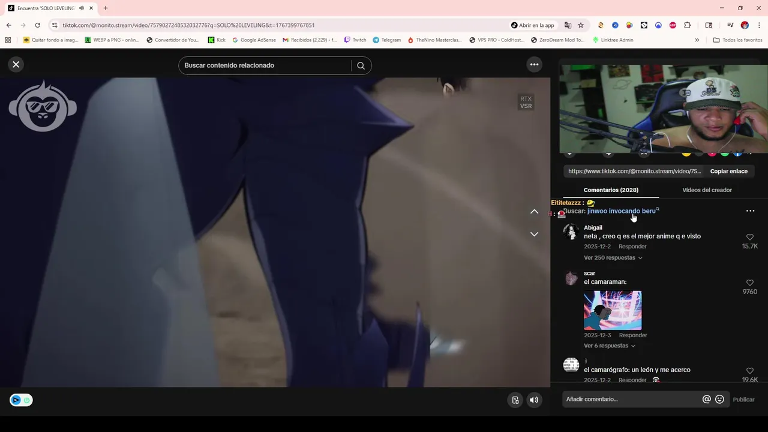
Task: Open the AdBlock Plus extension icon
Action: pos(673,25)
